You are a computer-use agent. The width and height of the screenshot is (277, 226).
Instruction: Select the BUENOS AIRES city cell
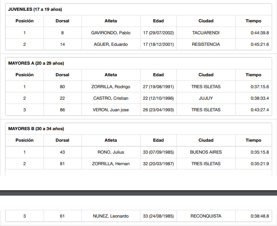[x=206, y=152]
